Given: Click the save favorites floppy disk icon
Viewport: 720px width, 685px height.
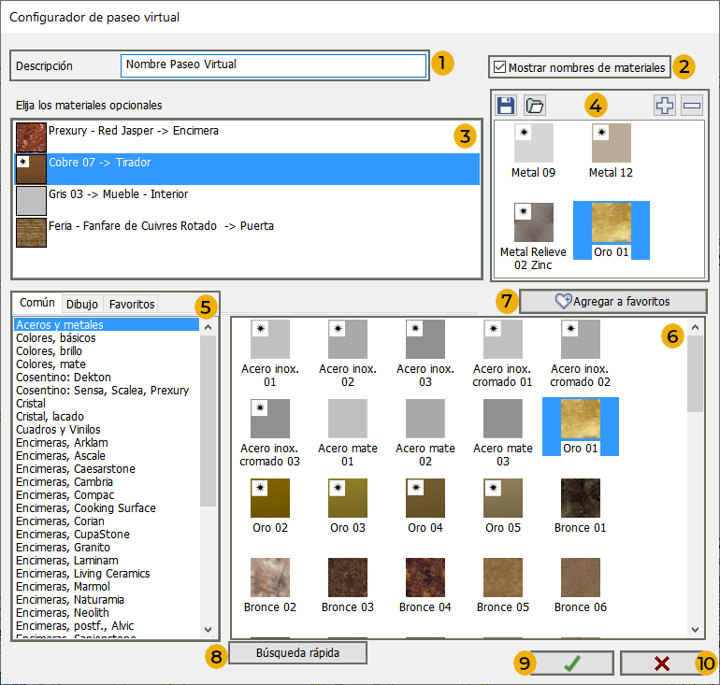Looking at the screenshot, I should [x=506, y=106].
